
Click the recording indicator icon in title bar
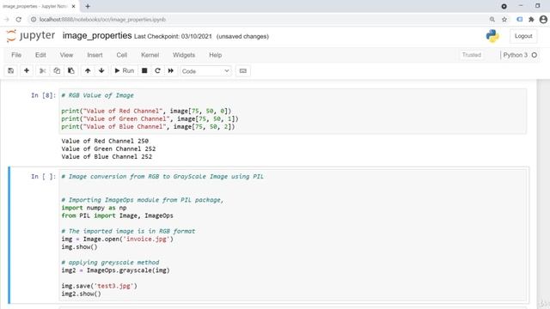tap(504, 6)
